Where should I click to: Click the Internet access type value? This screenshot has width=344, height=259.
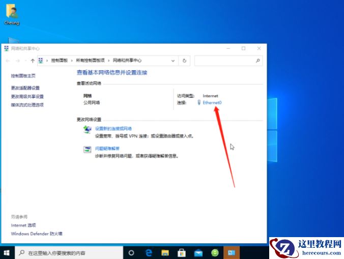pyautogui.click(x=210, y=96)
